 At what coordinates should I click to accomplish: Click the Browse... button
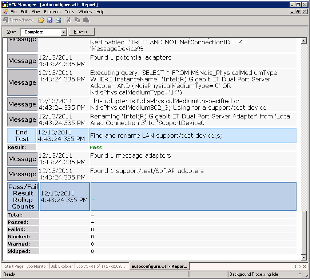(82, 32)
